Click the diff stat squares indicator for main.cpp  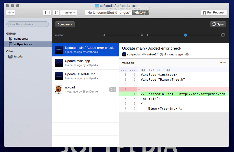point(223,63)
